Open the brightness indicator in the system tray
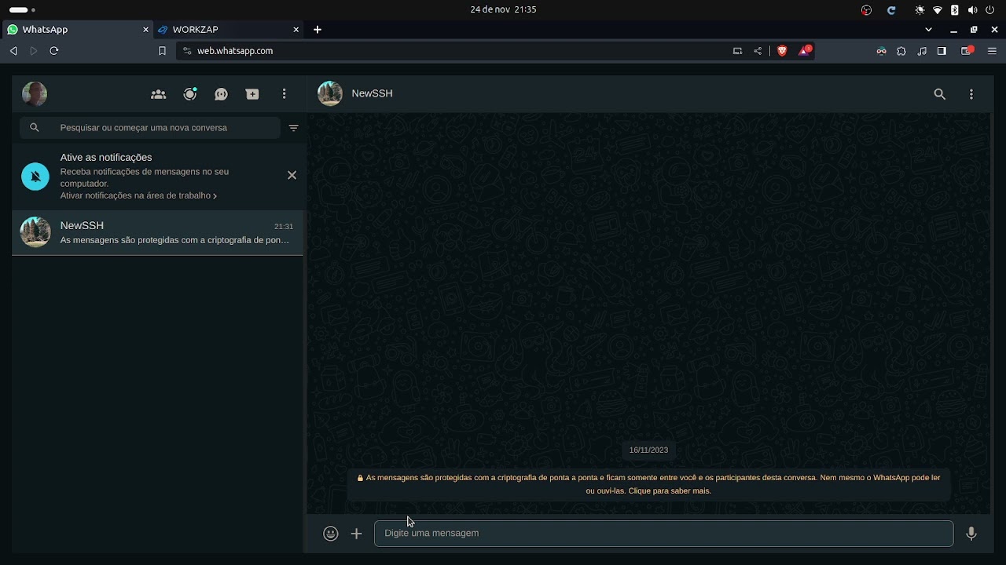This screenshot has width=1006, height=565. tap(920, 10)
